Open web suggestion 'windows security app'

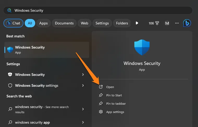pyautogui.click(x=46, y=122)
